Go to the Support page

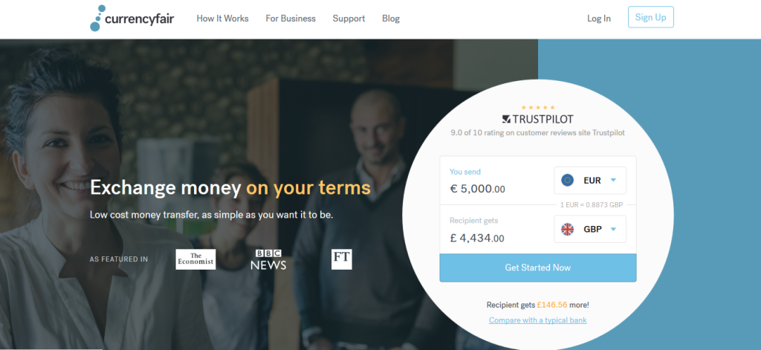click(349, 19)
